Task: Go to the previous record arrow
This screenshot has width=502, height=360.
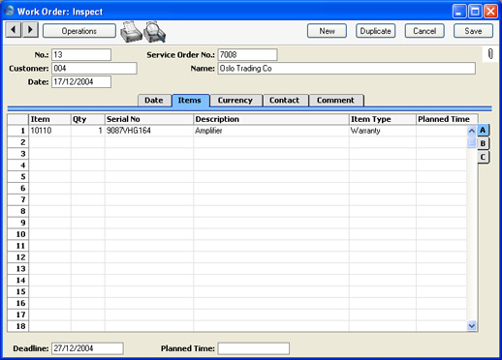Action: point(14,30)
